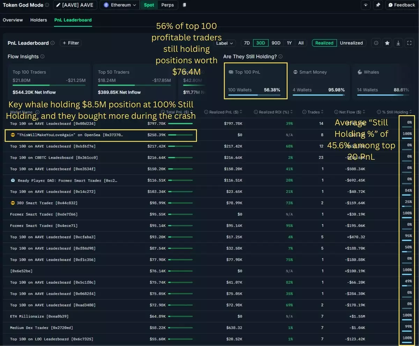Click info icon beside Are They Still Holding
Screen dimensions: 419x346
280,57
